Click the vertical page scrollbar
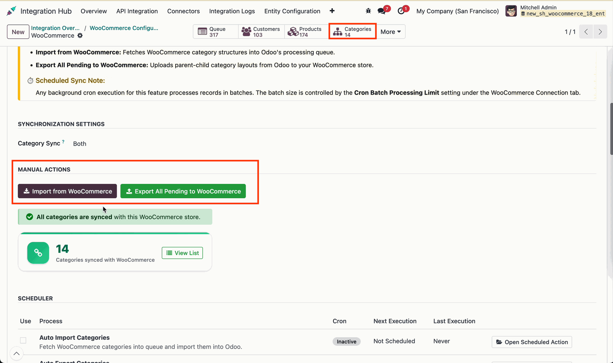The height and width of the screenshot is (363, 613). pyautogui.click(x=611, y=129)
